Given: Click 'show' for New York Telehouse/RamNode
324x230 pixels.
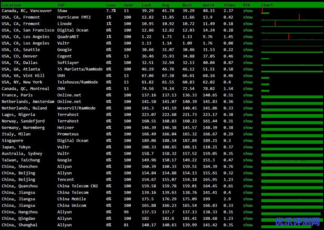Looking at the screenshot, I should point(248,82).
